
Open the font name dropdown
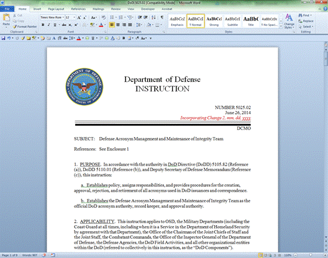pos(63,17)
